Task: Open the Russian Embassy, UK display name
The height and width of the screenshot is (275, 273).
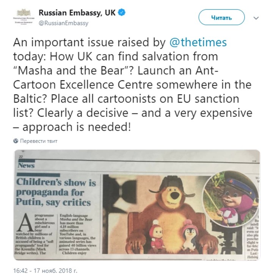Action: click(x=77, y=13)
